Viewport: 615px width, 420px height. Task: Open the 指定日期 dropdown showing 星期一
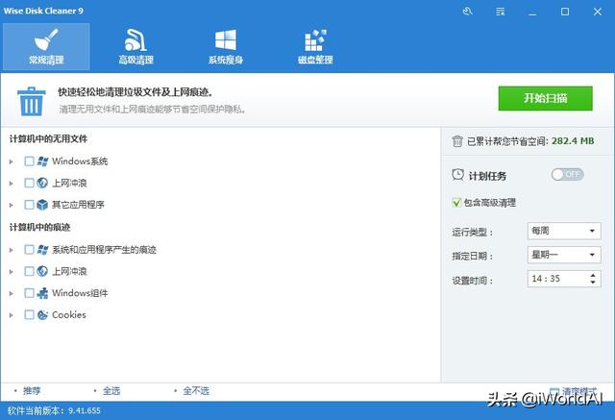(x=564, y=255)
